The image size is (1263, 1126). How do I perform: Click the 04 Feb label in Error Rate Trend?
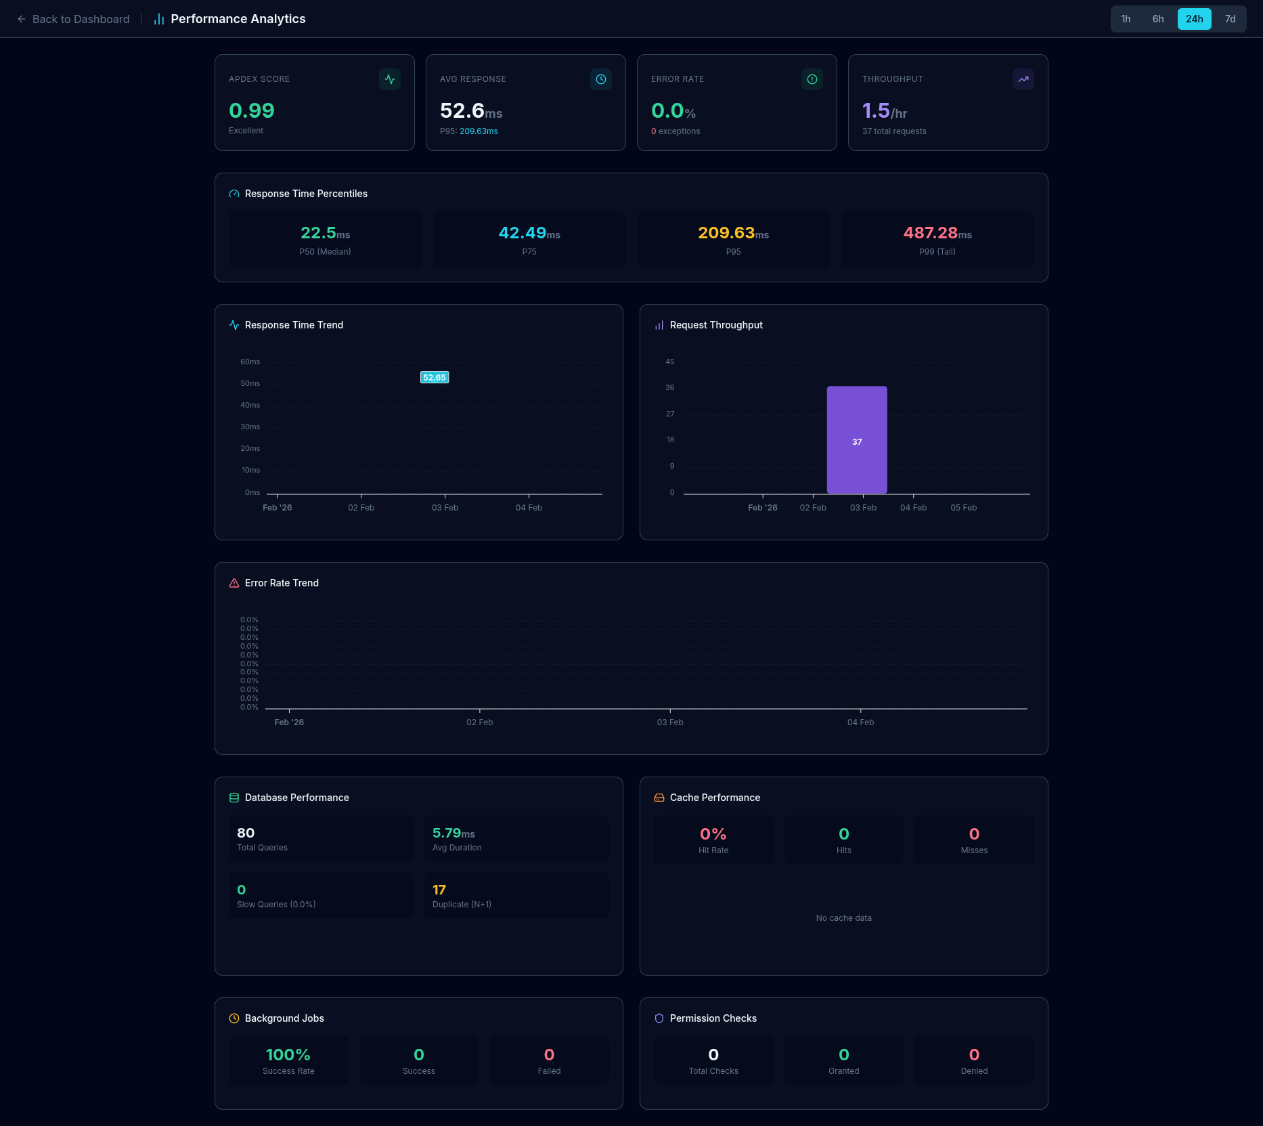[861, 722]
